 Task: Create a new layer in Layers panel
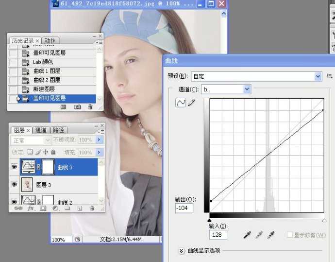click(80, 208)
